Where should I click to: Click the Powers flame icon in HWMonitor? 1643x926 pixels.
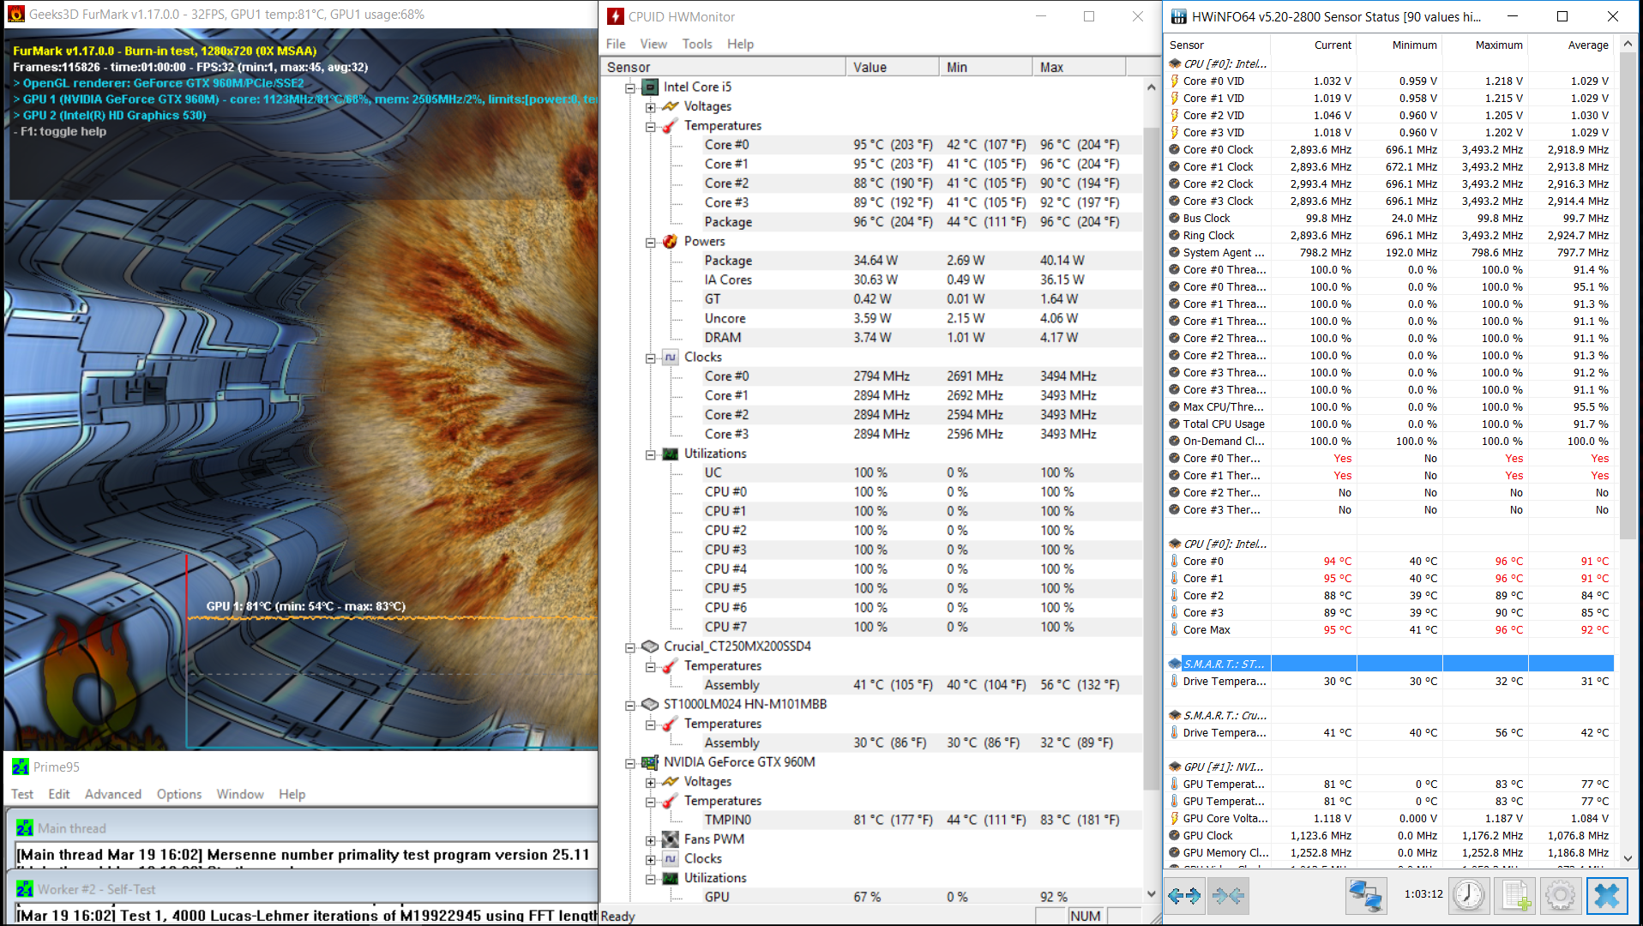(671, 241)
